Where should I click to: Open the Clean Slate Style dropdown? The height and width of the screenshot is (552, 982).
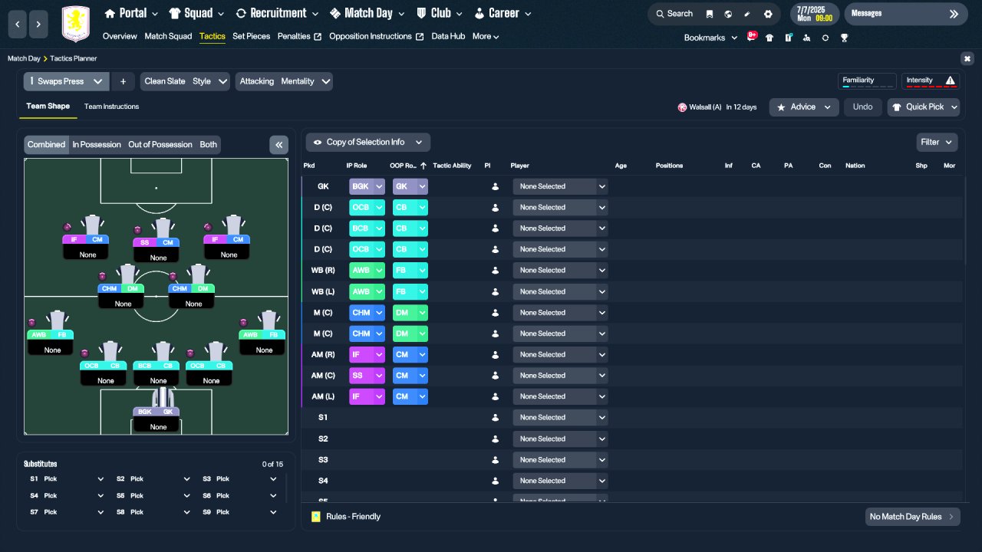tap(185, 81)
